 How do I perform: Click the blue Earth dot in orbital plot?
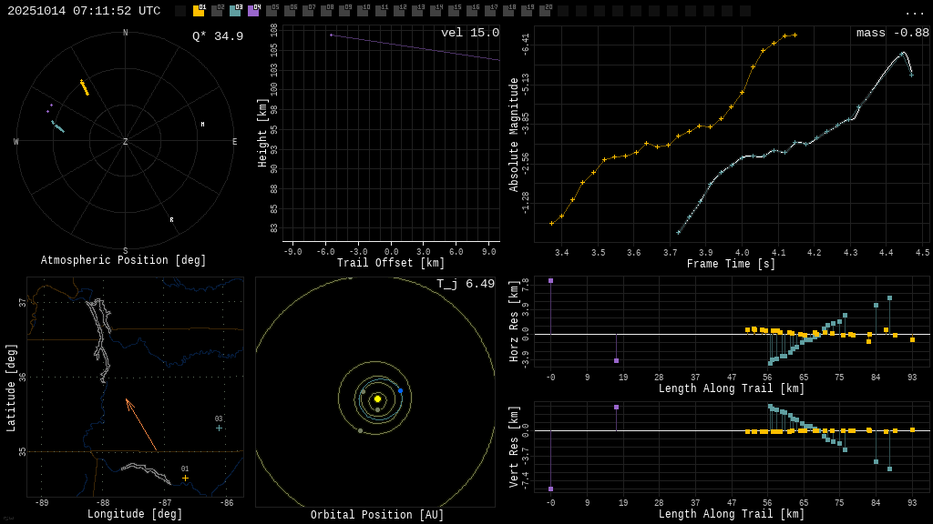[x=400, y=390]
